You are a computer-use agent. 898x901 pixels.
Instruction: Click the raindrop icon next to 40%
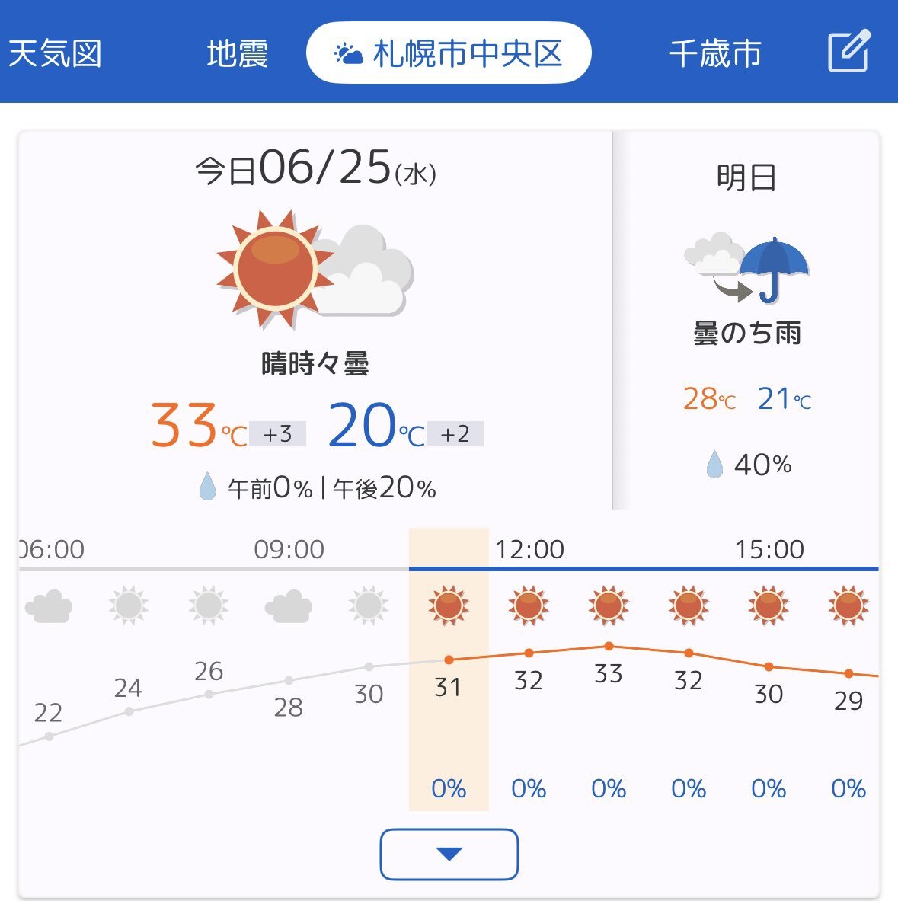click(x=714, y=465)
